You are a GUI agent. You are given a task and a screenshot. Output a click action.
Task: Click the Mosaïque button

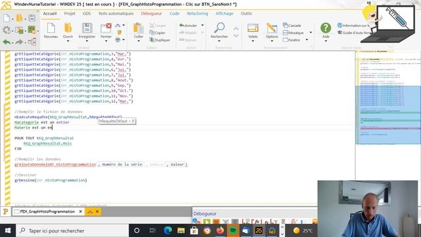click(293, 32)
